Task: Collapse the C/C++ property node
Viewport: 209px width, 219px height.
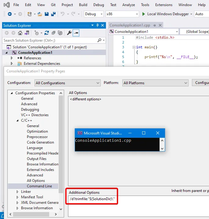Action: 17,120
